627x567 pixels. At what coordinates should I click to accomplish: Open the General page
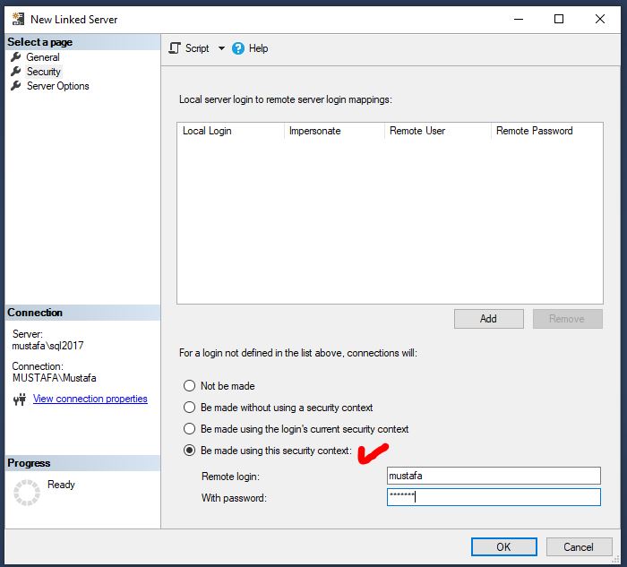tap(43, 57)
